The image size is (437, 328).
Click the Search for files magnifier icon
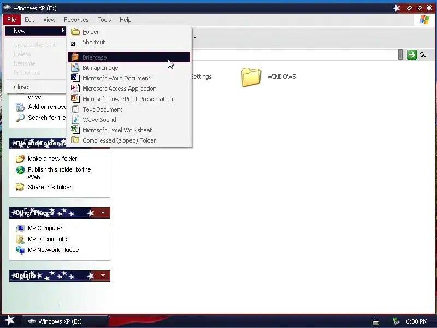[x=20, y=118]
